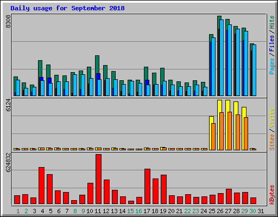Click the 'Visits' legend label
278x217 pixels.
coord(272,118)
